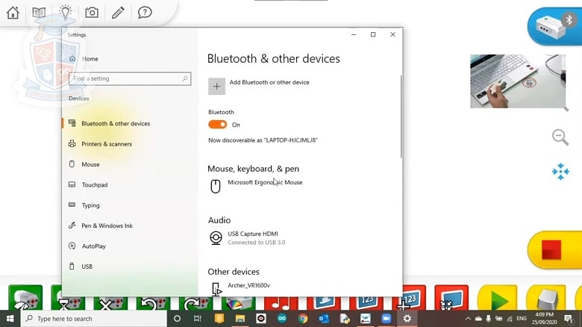
Task: Click Add Bluetooth or other device plus button
Action: 217,86
